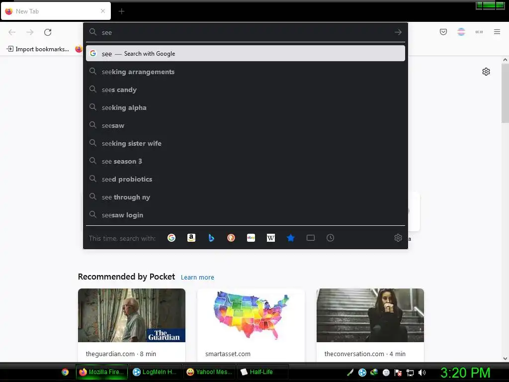Search this time with eBay icon
Viewport: 509px width, 382px height.
tap(251, 238)
